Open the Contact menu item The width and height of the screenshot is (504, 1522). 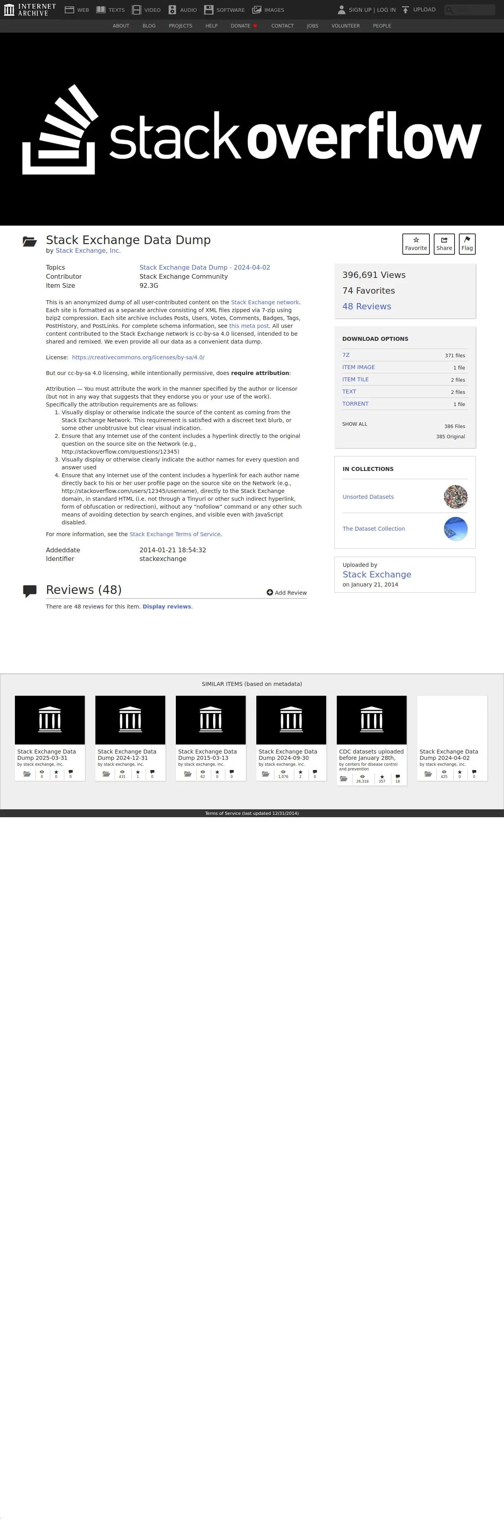[x=282, y=26]
